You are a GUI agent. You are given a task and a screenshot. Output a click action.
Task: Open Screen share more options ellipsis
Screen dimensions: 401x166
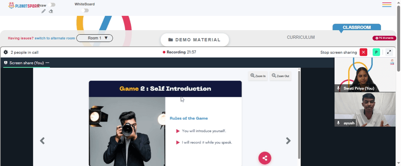click(47, 63)
